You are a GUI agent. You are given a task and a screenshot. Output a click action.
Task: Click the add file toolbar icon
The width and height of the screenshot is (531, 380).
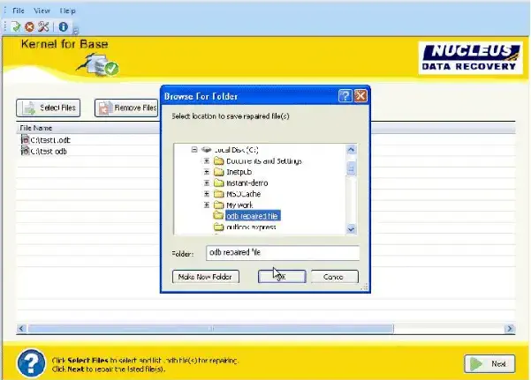[x=16, y=26]
